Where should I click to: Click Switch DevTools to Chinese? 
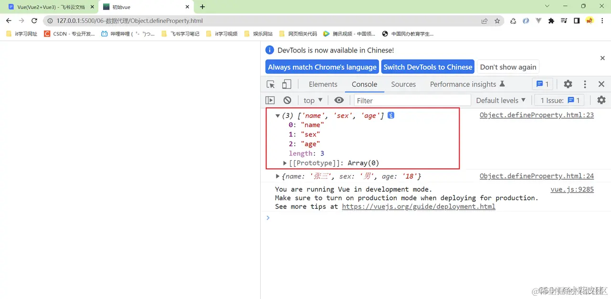coord(428,67)
